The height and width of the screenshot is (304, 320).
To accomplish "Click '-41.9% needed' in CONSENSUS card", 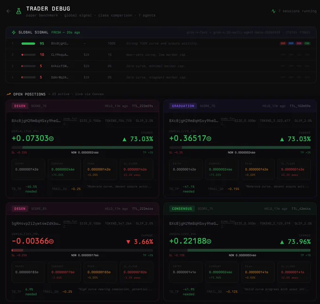I will pos(189,292).
